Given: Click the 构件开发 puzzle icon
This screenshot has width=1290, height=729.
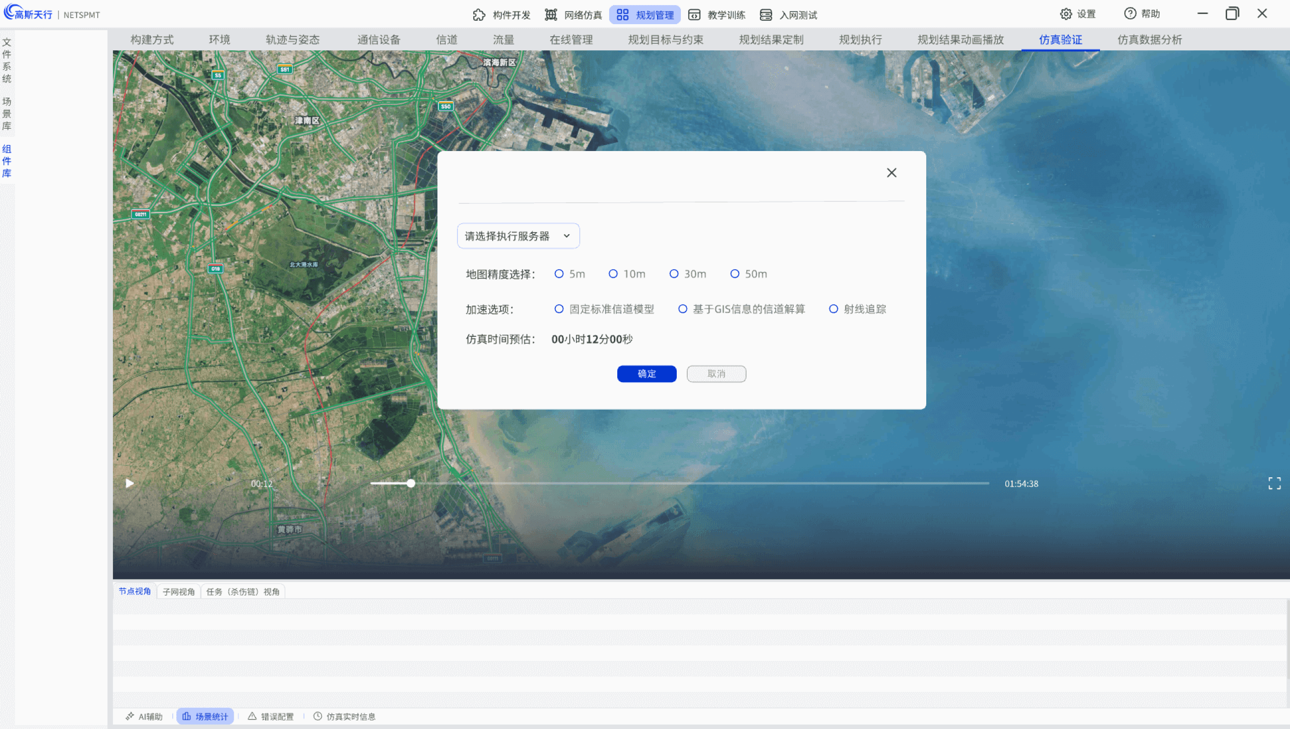Looking at the screenshot, I should pos(479,15).
